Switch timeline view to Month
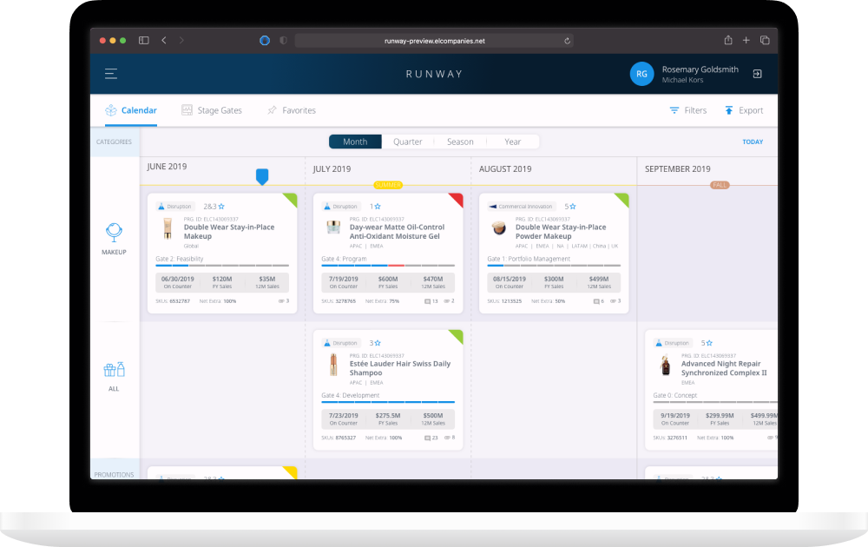The image size is (868, 547). tap(355, 142)
